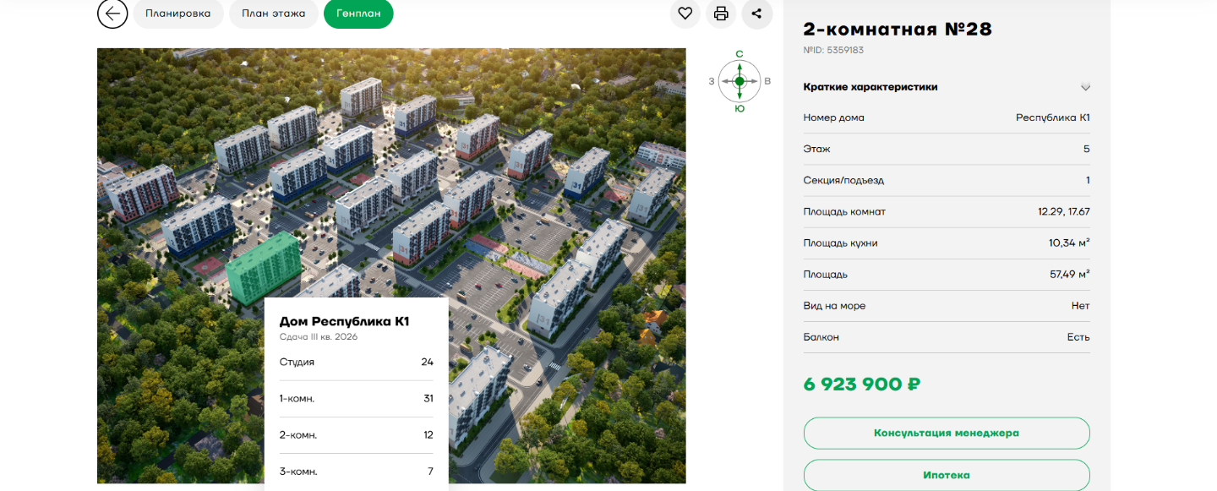
Task: Click the back arrow icon
Action: pos(112,14)
